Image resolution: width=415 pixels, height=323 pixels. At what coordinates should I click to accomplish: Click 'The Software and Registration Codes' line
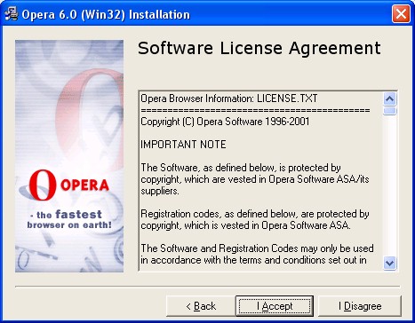pos(257,248)
